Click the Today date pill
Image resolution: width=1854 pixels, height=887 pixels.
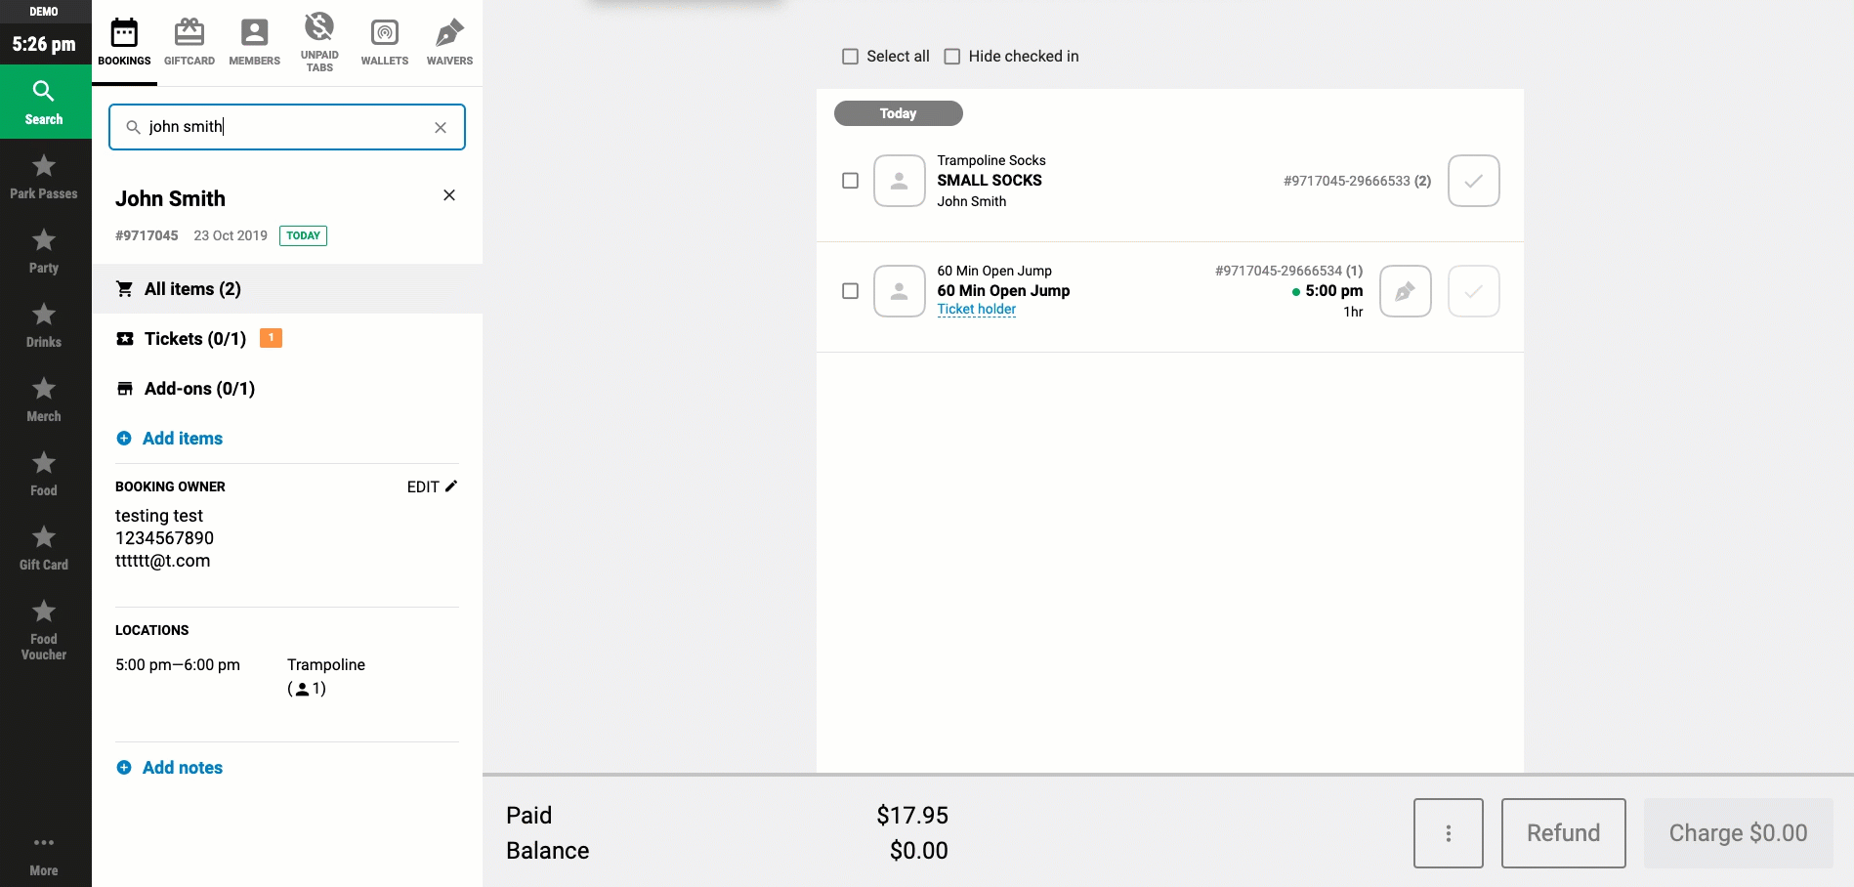click(899, 113)
